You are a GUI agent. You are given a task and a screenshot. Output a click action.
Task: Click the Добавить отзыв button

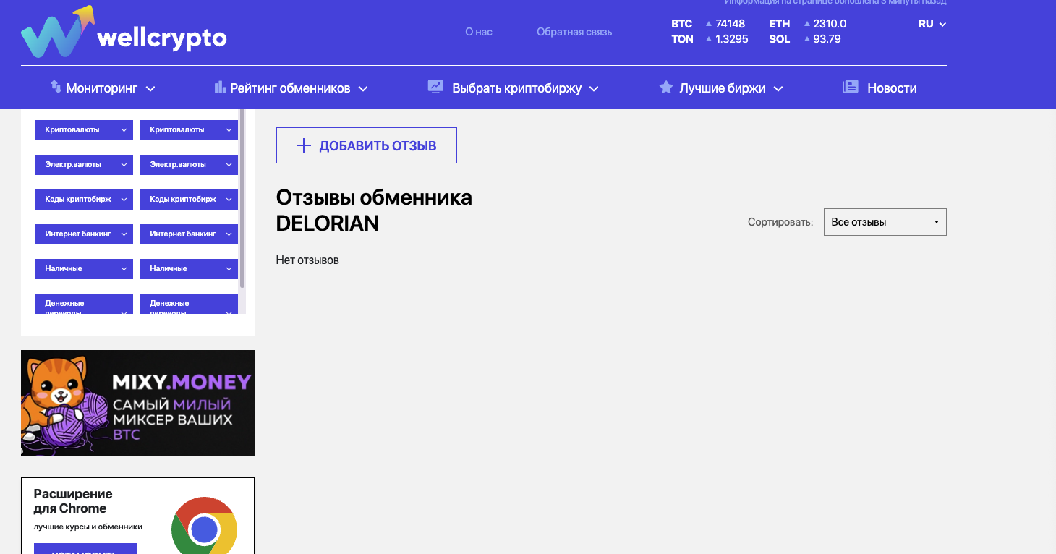pos(366,145)
